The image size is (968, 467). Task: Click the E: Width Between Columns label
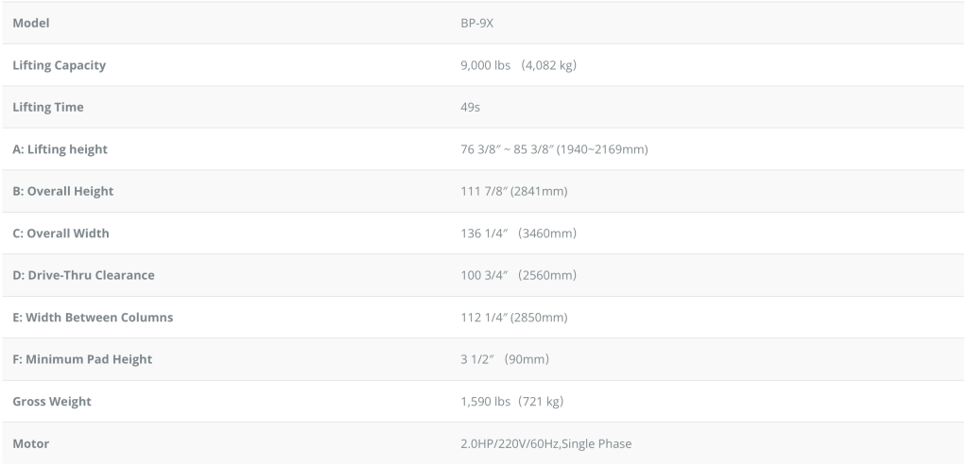[93, 317]
